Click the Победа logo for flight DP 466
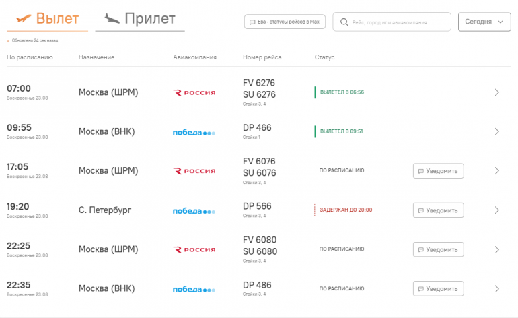 coord(194,132)
